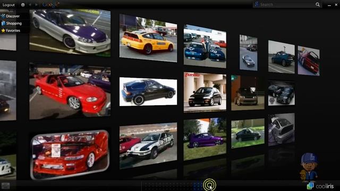The image size is (340, 191).
Task: Open the Shopping menu item
Action: pos(12,23)
